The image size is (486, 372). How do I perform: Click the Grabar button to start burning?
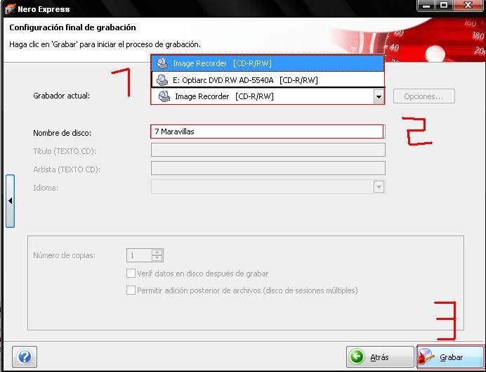pos(450,357)
